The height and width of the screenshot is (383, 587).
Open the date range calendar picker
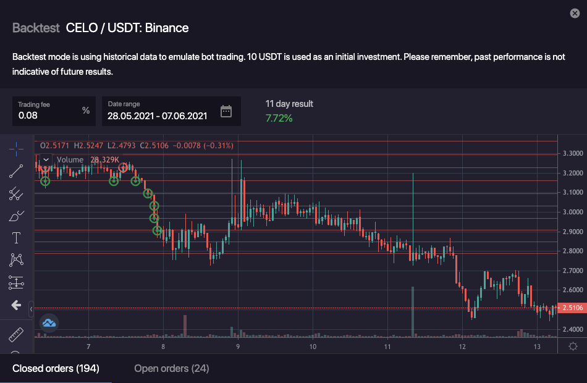tap(226, 111)
